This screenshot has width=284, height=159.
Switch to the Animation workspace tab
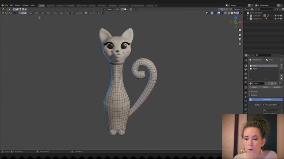102,6
